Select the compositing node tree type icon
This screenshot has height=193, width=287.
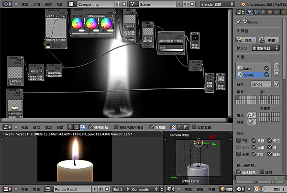(83, 127)
